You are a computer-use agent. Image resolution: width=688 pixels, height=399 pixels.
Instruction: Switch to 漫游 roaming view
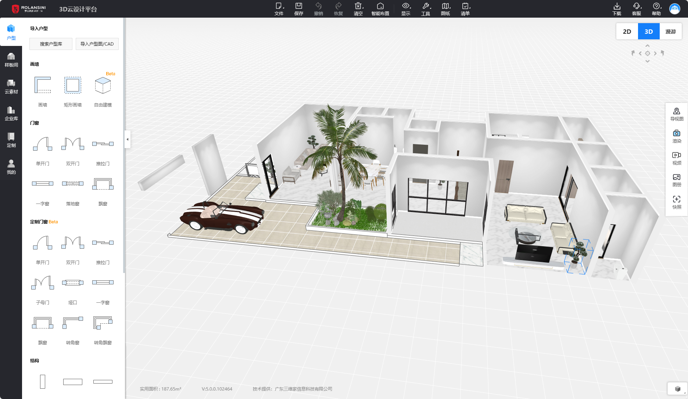point(670,32)
